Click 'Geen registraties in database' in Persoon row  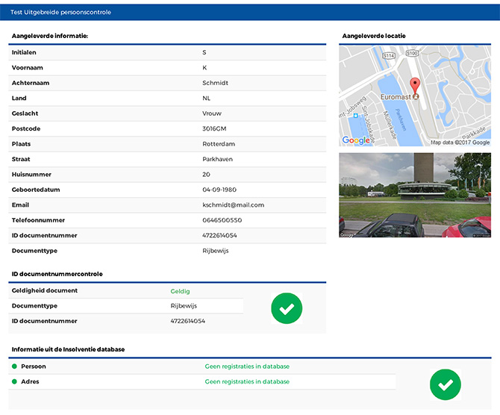[247, 366]
